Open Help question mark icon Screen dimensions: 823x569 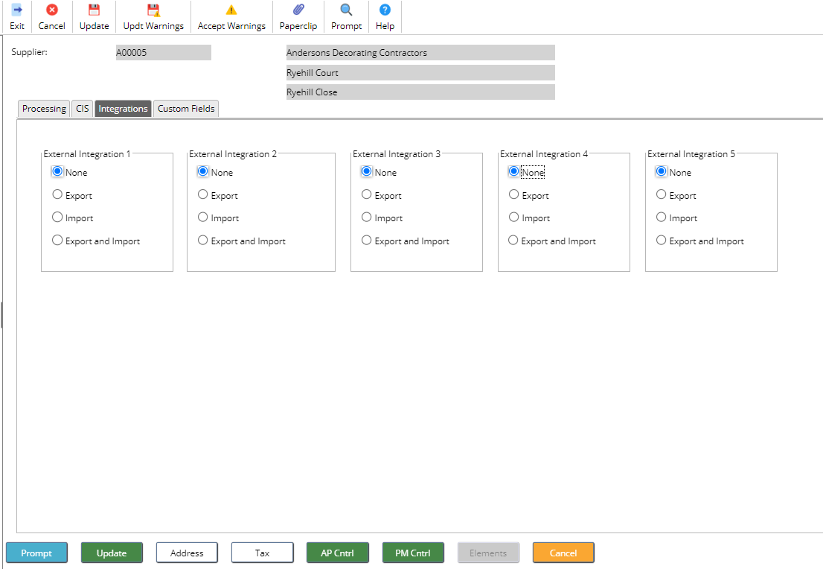tap(385, 10)
